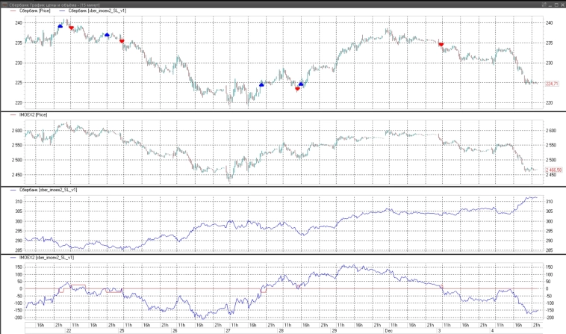
Task: Click the red sell marker nearest the 240 level
Action: 71,28
